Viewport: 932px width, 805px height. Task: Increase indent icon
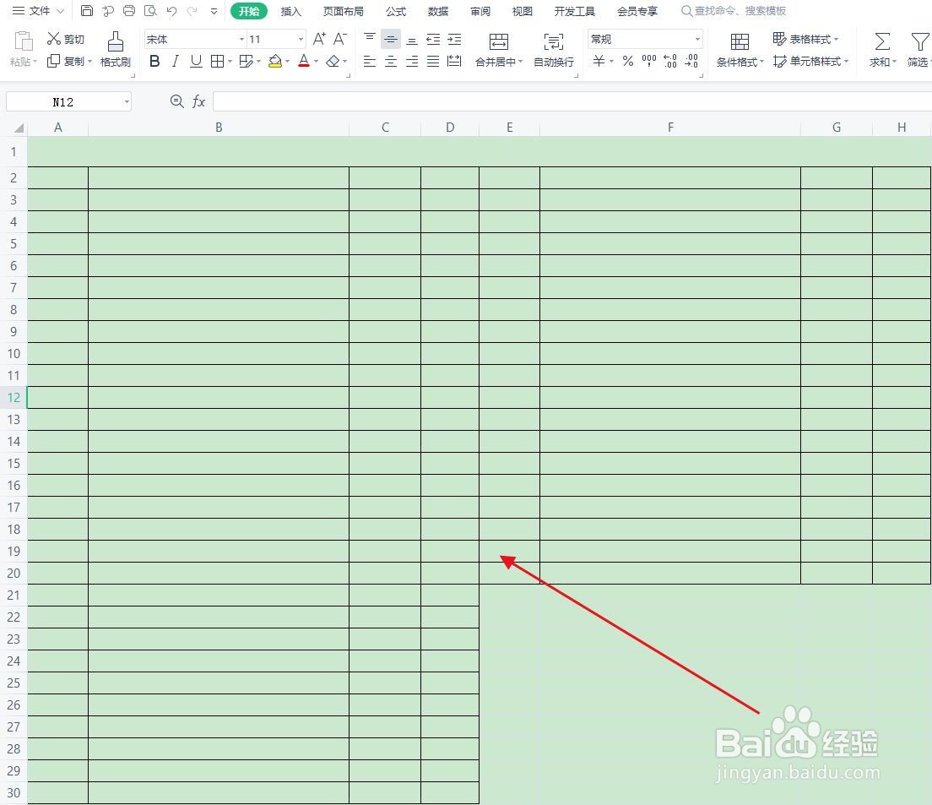click(454, 39)
